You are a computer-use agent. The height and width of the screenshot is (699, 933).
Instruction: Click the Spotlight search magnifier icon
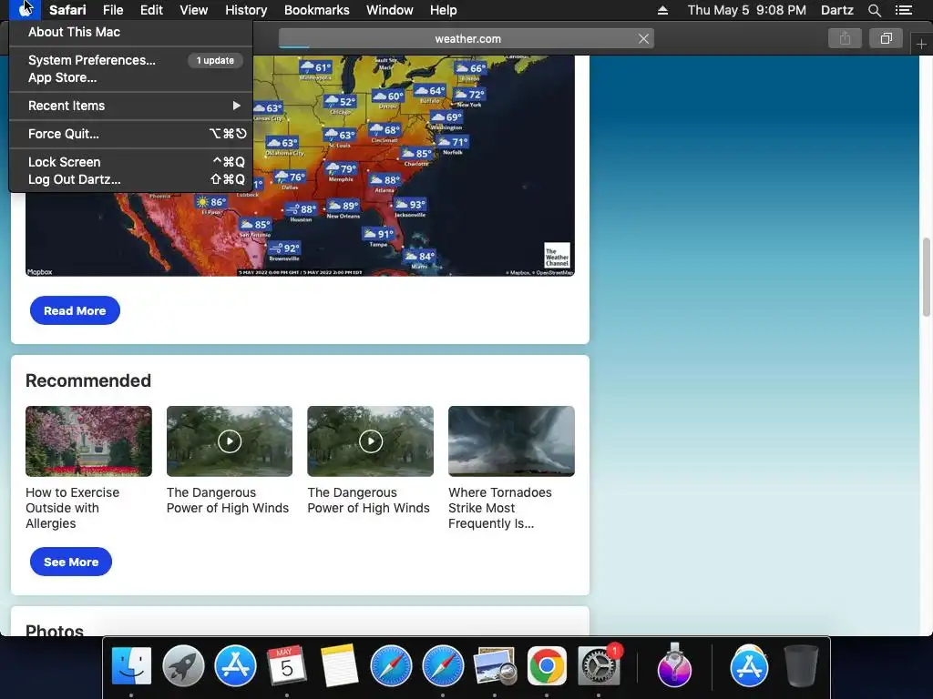874,10
